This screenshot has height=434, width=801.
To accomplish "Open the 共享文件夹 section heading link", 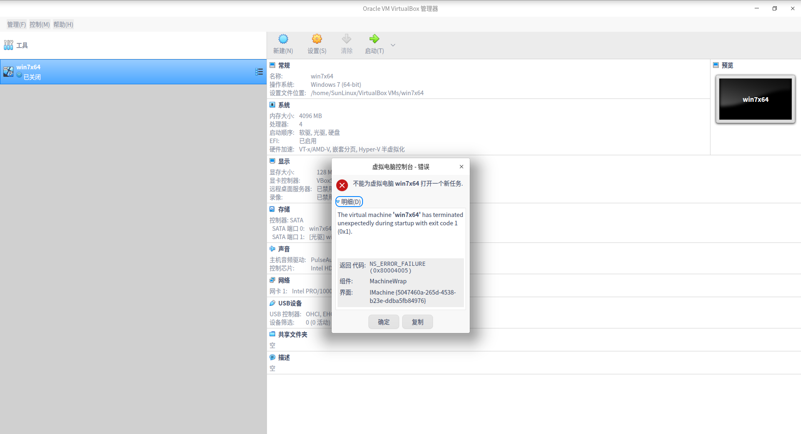I will click(293, 335).
